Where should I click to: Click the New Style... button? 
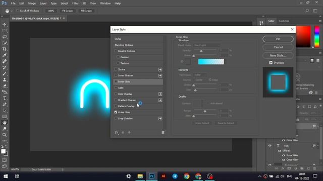click(278, 55)
